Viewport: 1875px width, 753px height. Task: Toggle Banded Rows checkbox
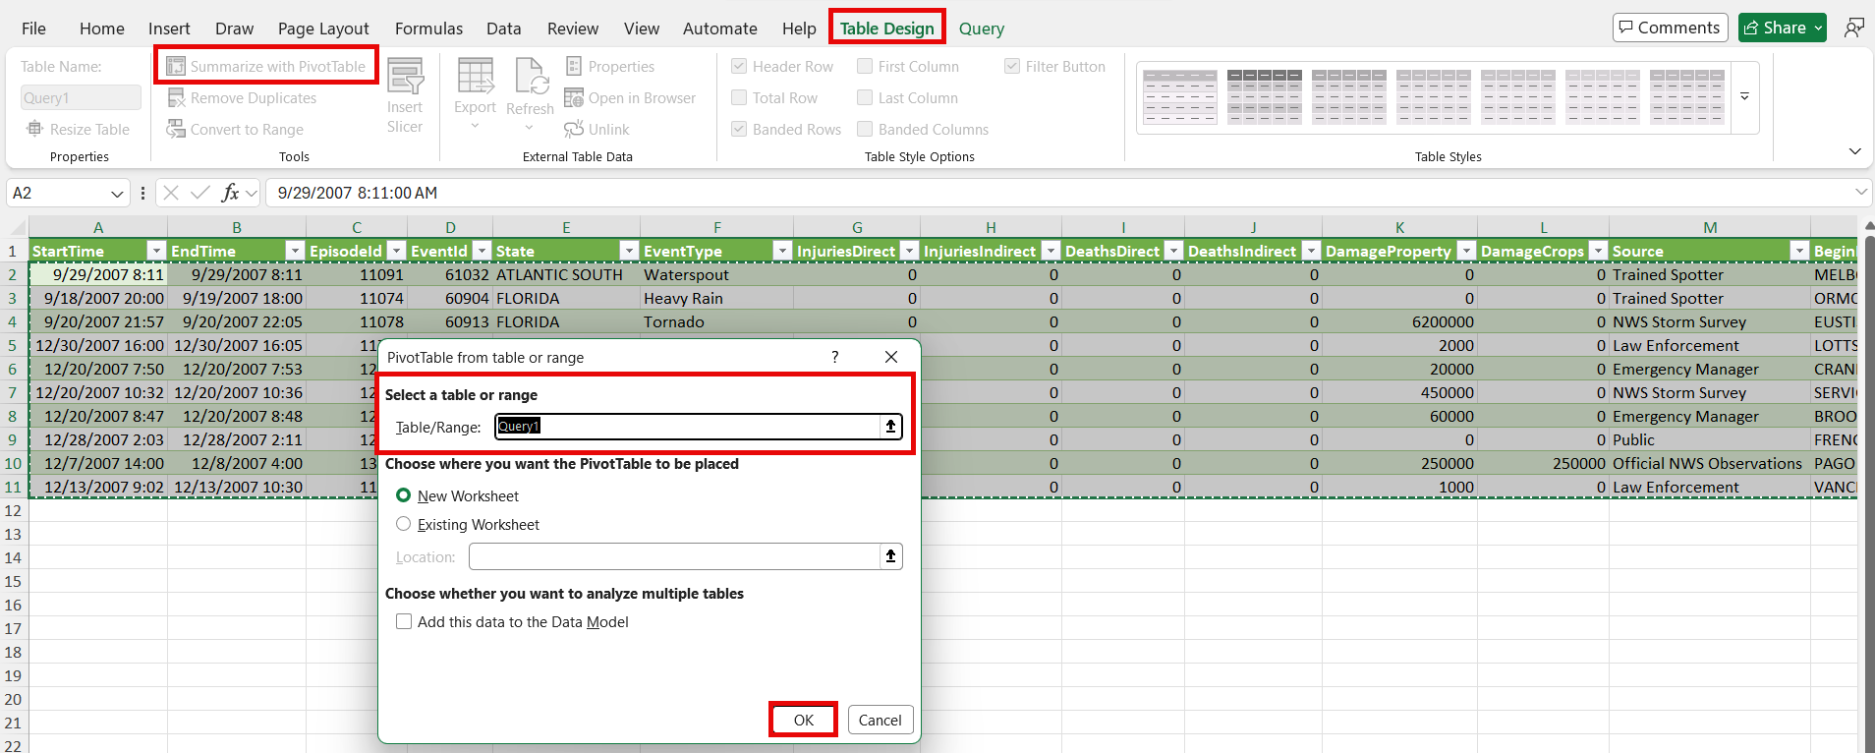click(x=739, y=129)
